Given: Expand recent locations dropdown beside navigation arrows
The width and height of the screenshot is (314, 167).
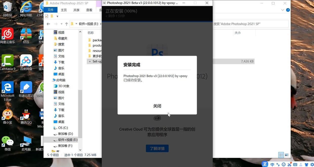Looking at the screenshot, I should click(x=61, y=24).
